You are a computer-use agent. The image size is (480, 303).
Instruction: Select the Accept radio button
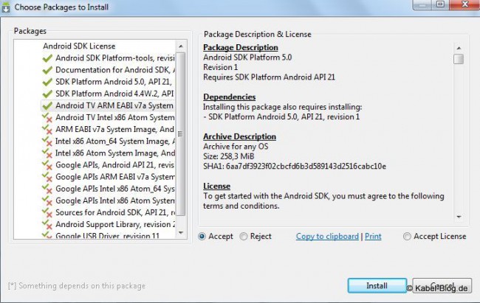pyautogui.click(x=202, y=237)
